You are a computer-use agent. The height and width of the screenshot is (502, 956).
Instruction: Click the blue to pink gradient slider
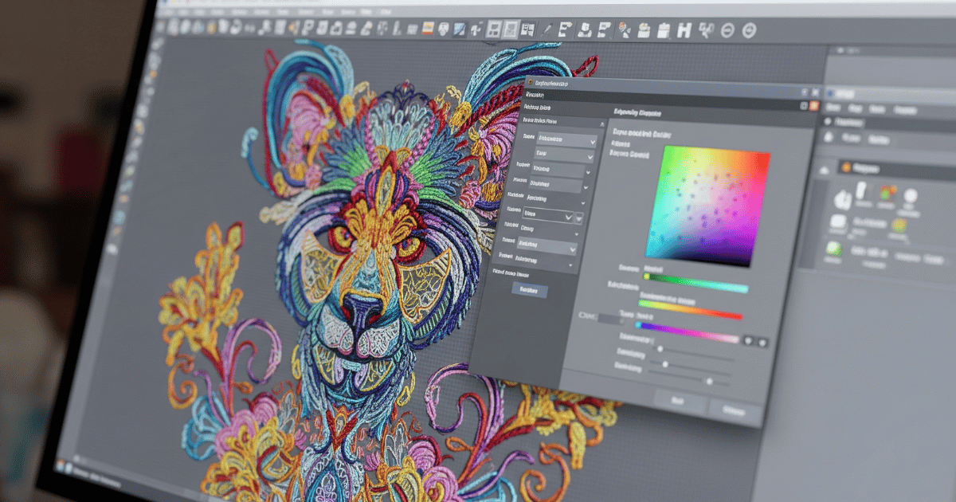(687, 331)
